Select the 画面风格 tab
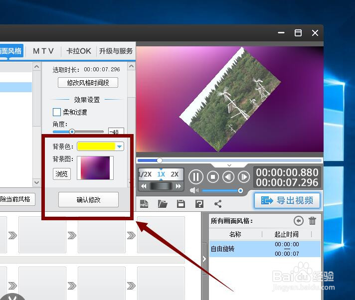Image resolution: width=355 pixels, height=300 pixels. tap(11, 51)
